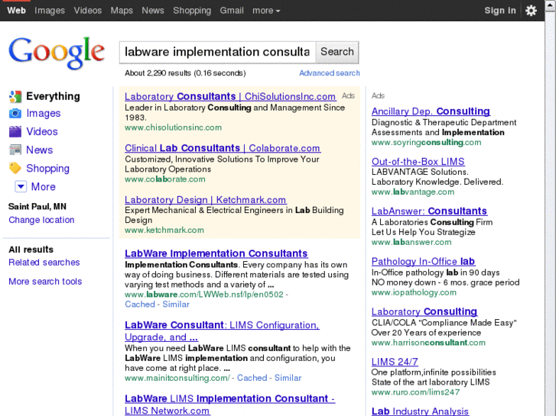
Task: Expand the More dropdown arrow in sidebar
Action: 21,186
